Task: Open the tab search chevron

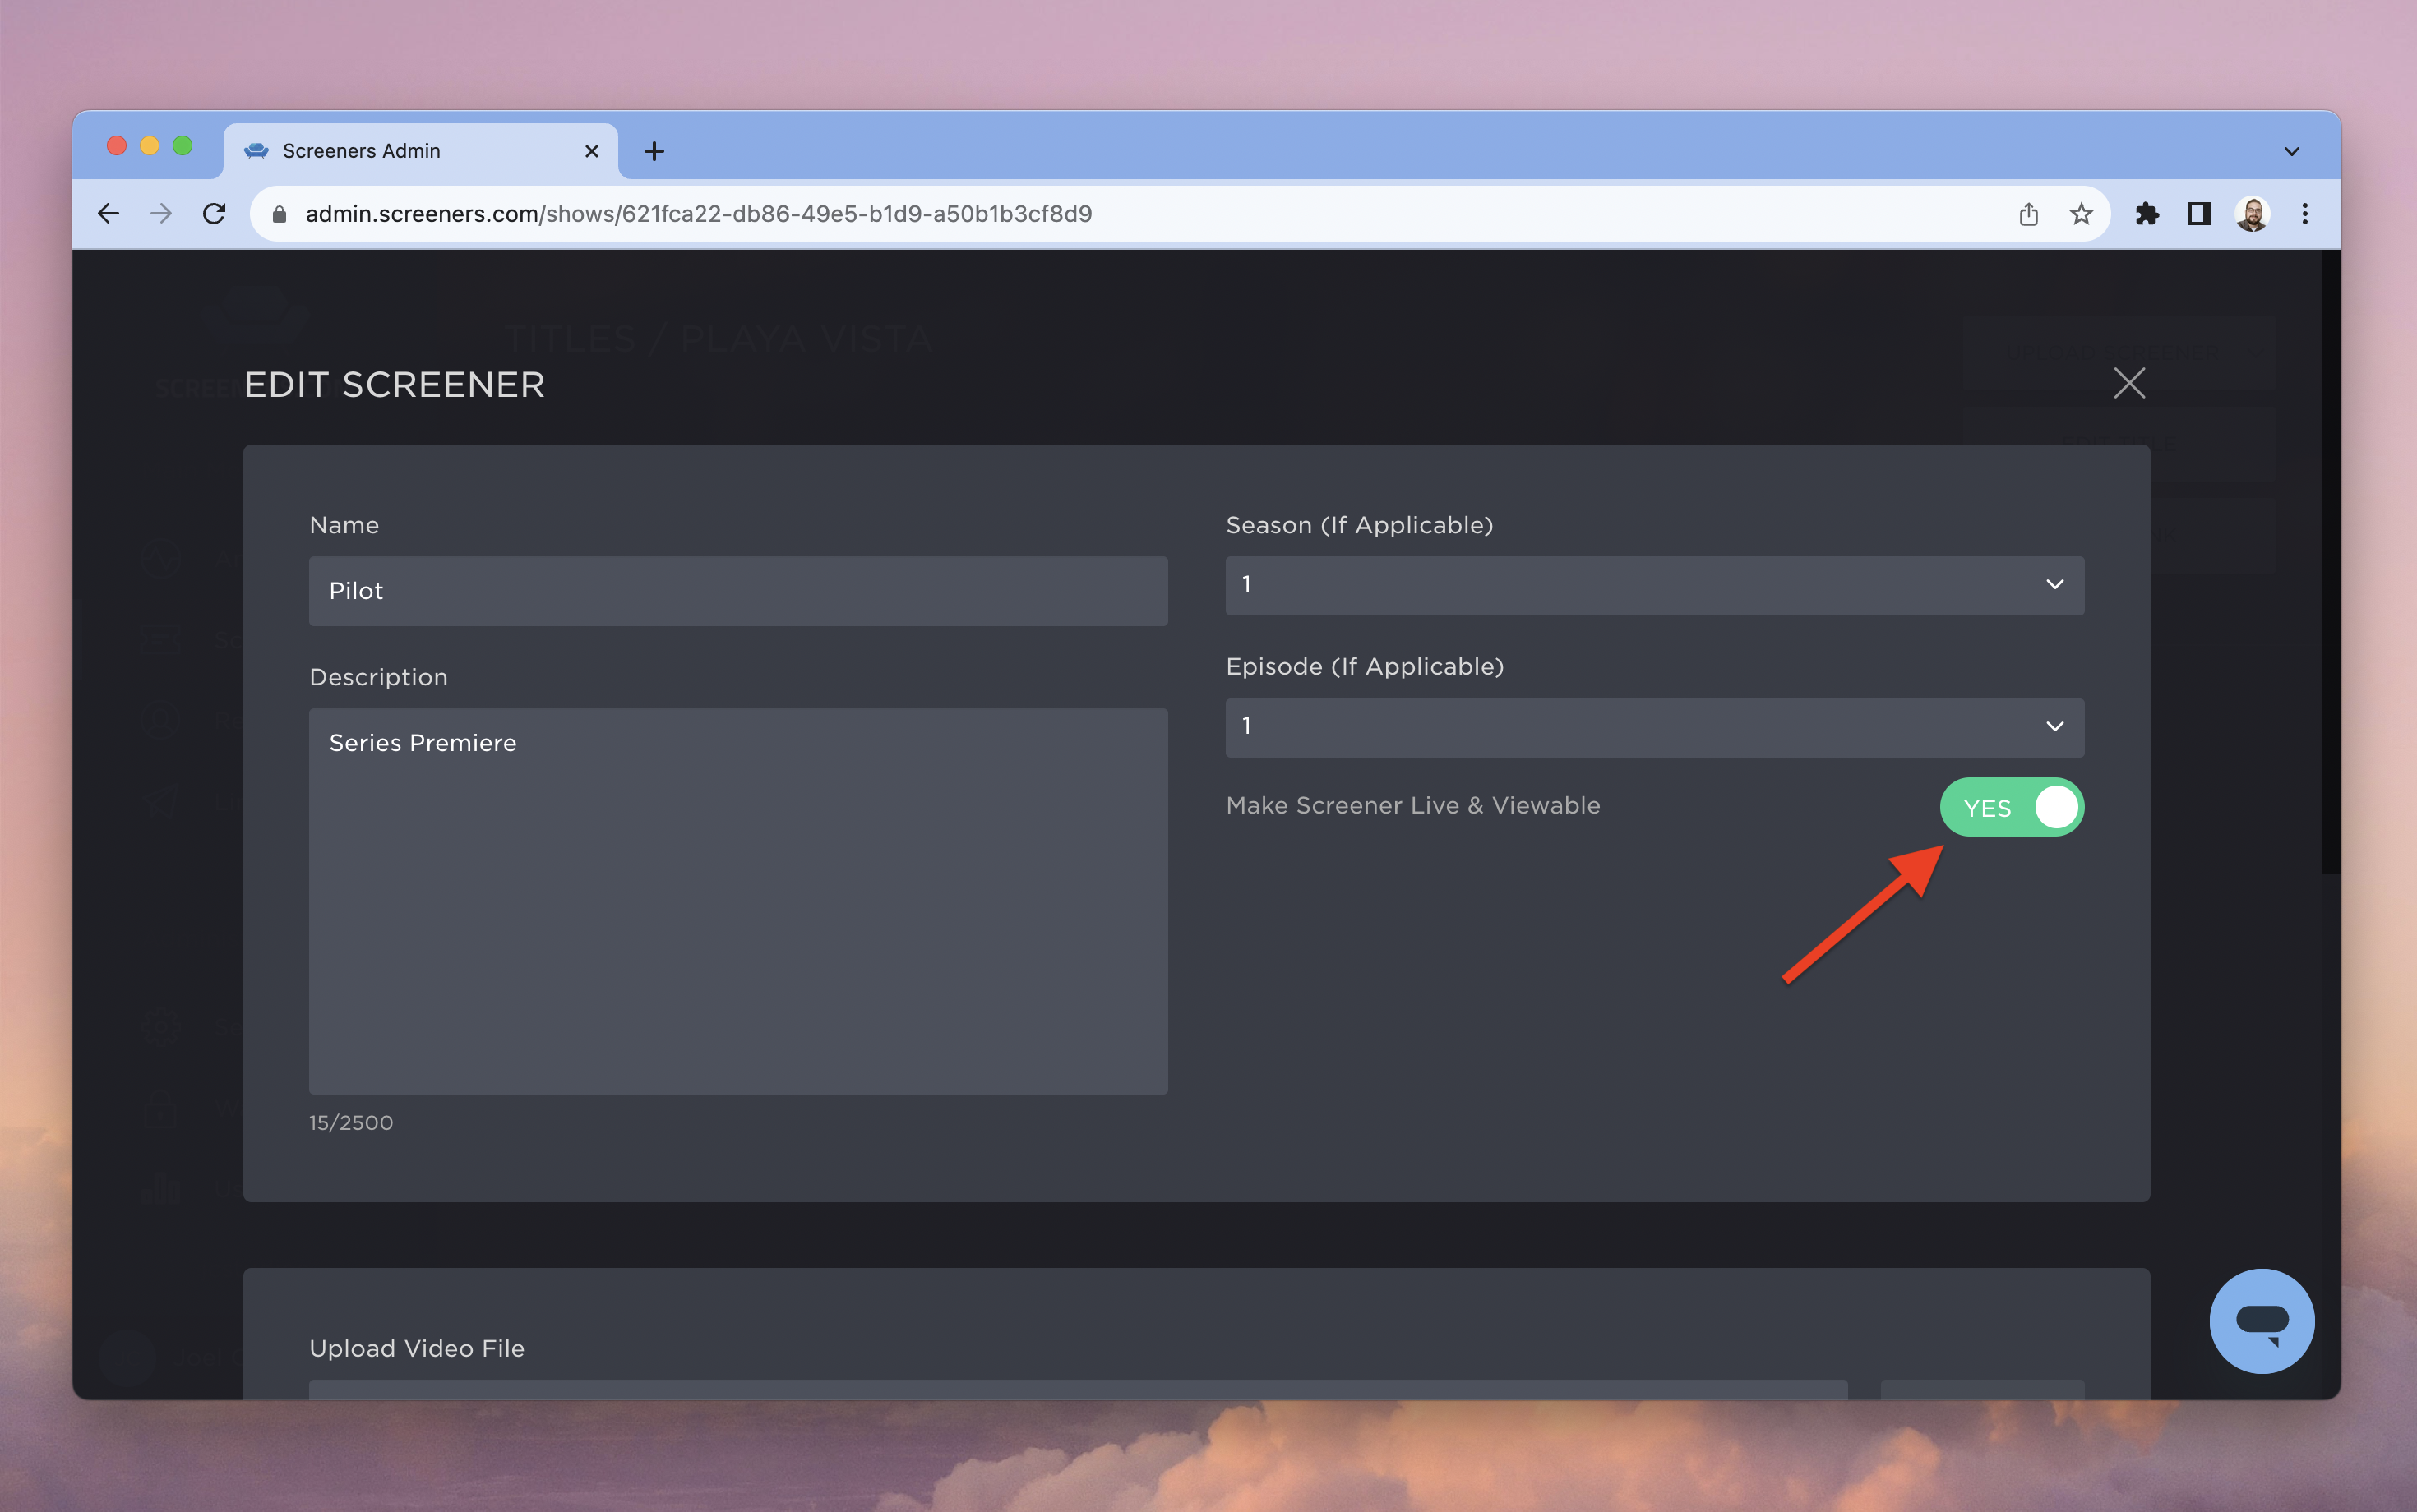Action: tap(2292, 151)
